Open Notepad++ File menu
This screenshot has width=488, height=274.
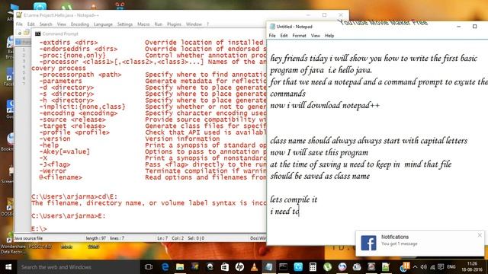click(19, 24)
